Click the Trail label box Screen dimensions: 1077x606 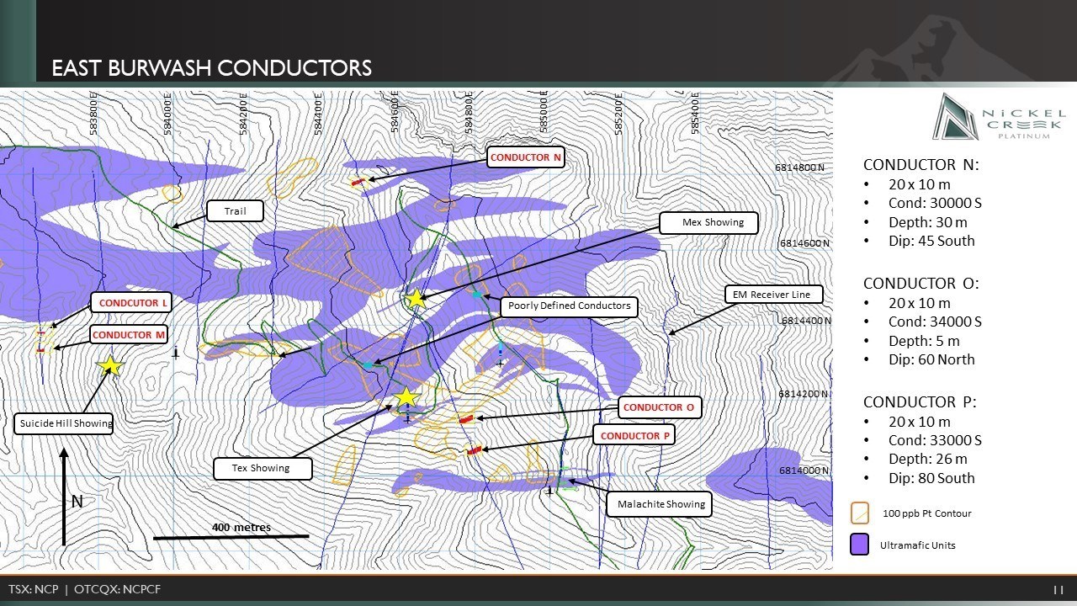[235, 211]
